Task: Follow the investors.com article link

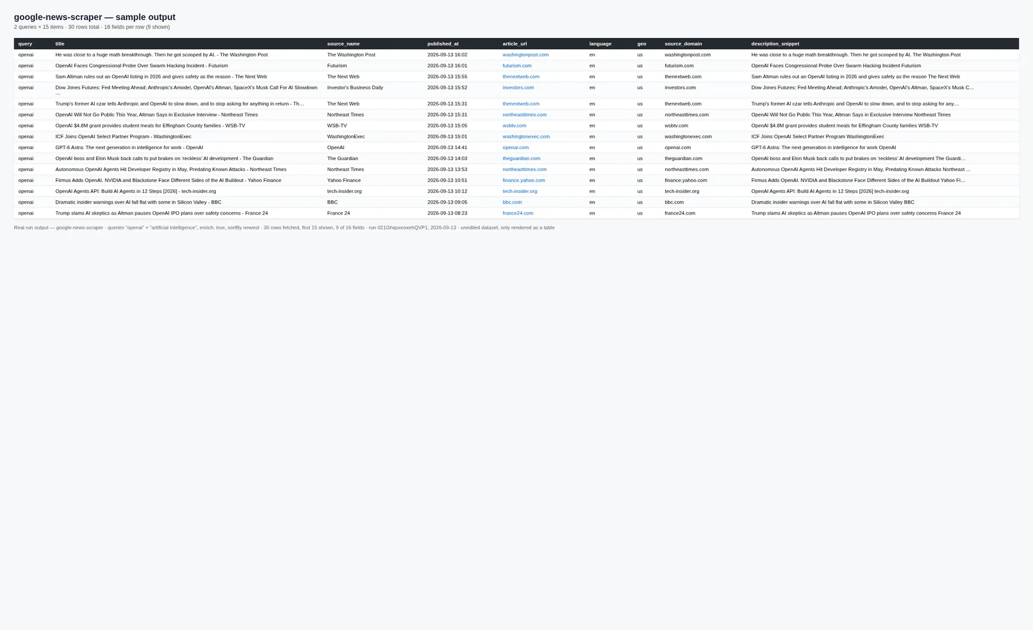Action: point(518,87)
